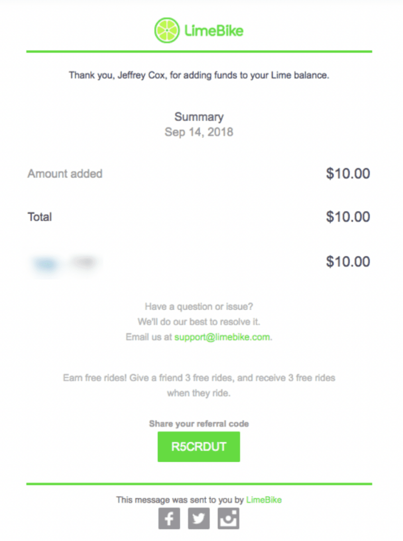Open the LimeBike link in footer
The image size is (403, 541).
click(264, 500)
